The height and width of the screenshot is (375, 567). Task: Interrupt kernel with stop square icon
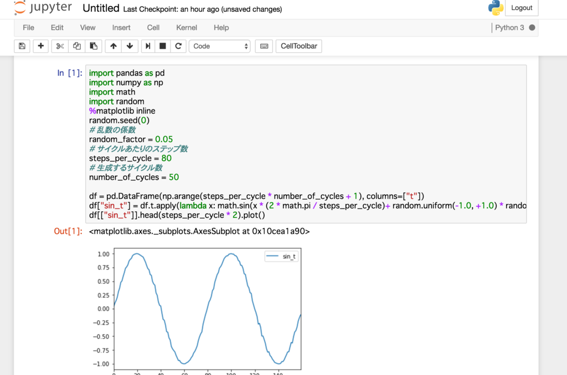[163, 46]
